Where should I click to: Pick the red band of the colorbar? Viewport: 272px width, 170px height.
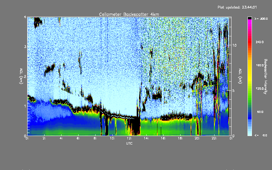point(250,41)
